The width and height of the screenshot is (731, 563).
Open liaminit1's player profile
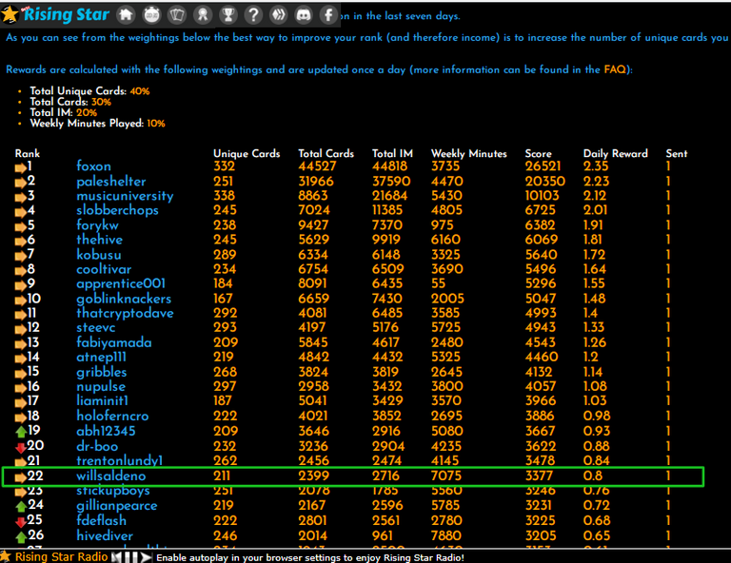pyautogui.click(x=102, y=401)
